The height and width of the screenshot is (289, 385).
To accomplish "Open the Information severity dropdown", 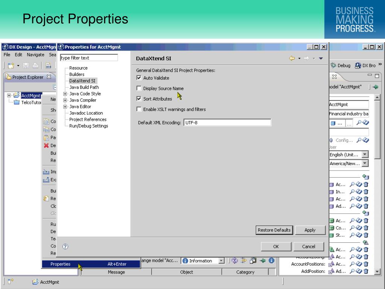I will click(221, 261).
